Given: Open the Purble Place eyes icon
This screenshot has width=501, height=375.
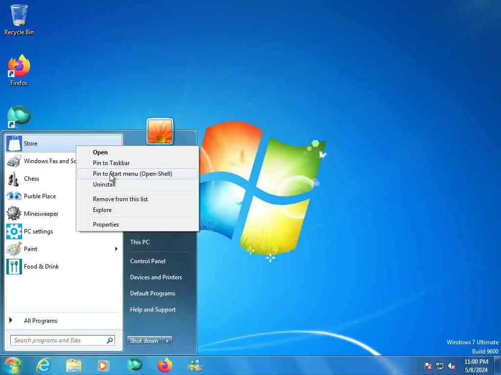Looking at the screenshot, I should pyautogui.click(x=14, y=196).
